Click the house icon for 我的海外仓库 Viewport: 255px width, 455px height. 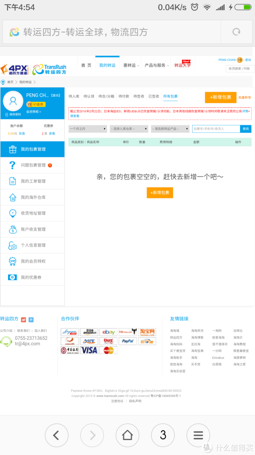pos(12,197)
